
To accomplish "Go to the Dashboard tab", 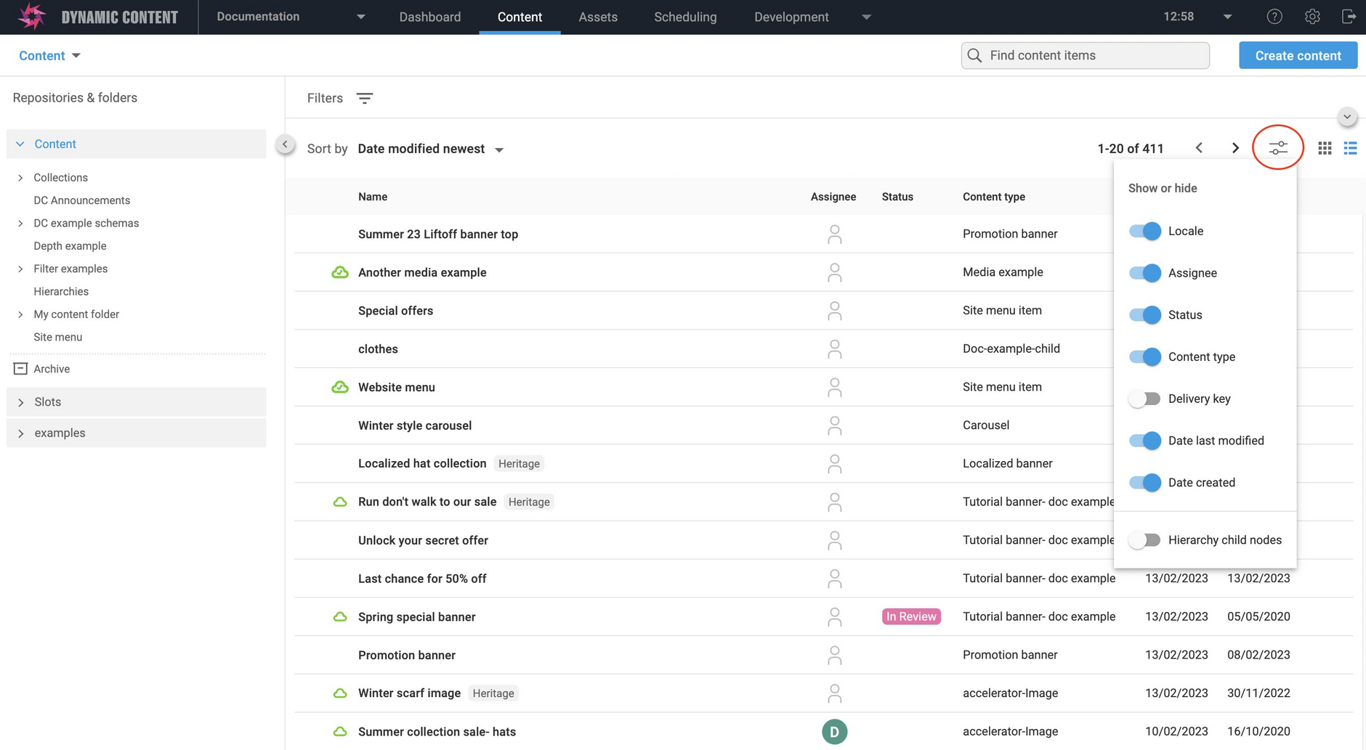I will coord(429,17).
